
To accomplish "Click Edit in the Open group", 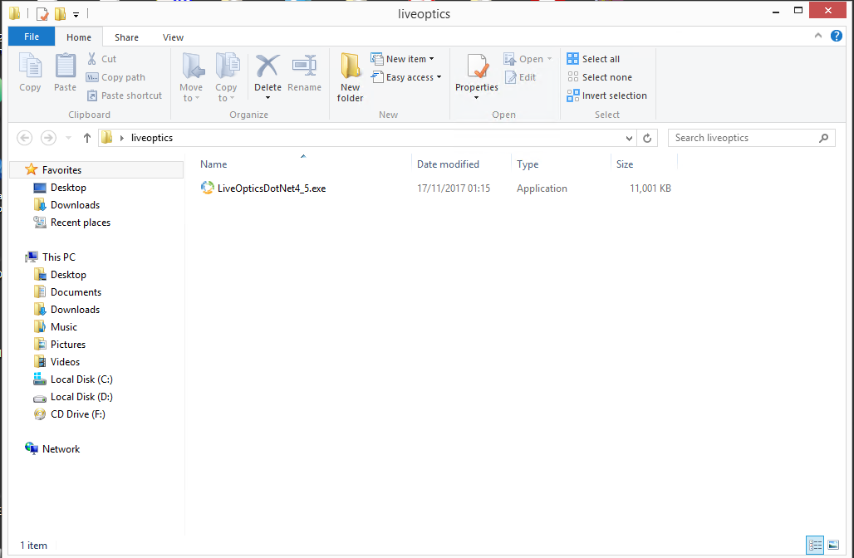I will [x=520, y=77].
